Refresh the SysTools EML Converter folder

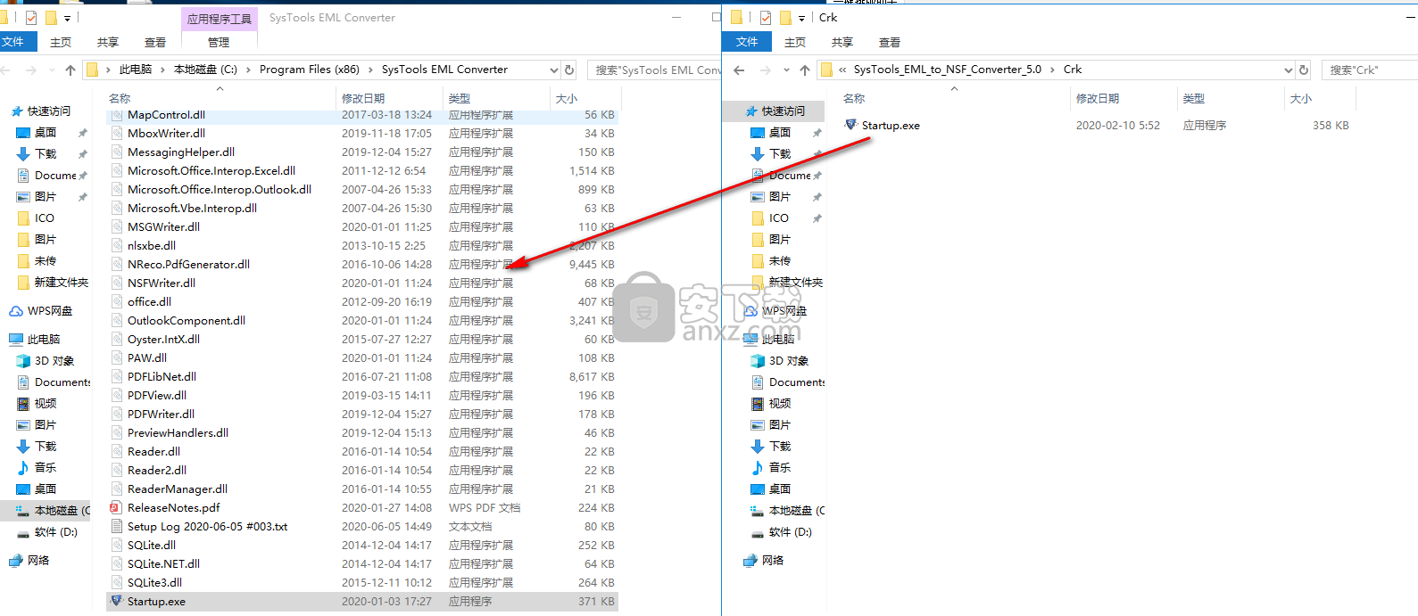point(569,70)
